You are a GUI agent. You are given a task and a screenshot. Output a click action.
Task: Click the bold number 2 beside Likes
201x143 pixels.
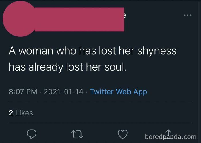pyautogui.click(x=11, y=113)
